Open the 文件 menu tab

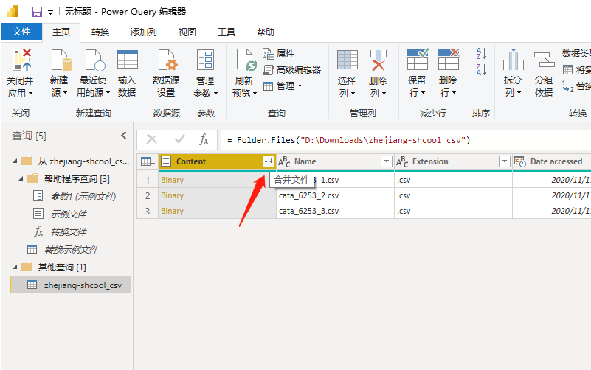click(x=21, y=32)
